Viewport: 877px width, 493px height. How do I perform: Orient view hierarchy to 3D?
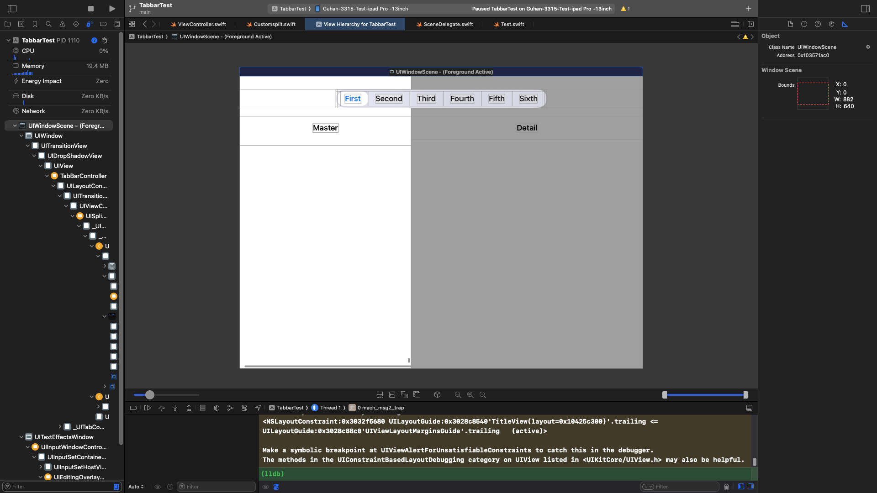pyautogui.click(x=437, y=395)
